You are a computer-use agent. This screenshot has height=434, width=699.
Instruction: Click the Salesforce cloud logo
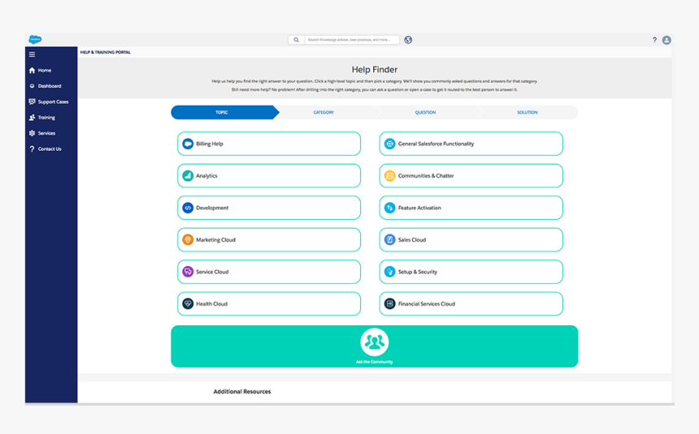(x=35, y=39)
